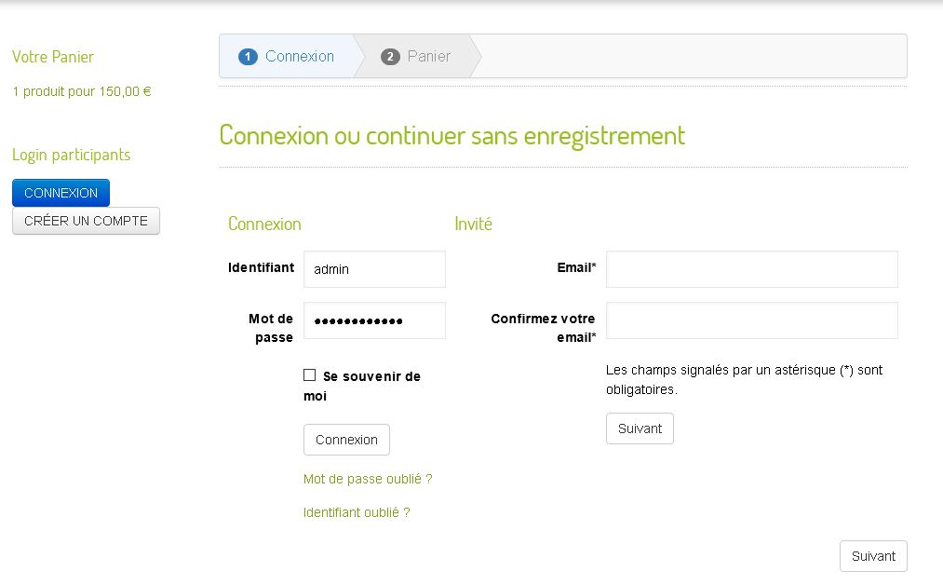Screen dimensions: 943x585
Task: Open the "1 produit pour 150,00 €" cart link
Action: tap(82, 91)
